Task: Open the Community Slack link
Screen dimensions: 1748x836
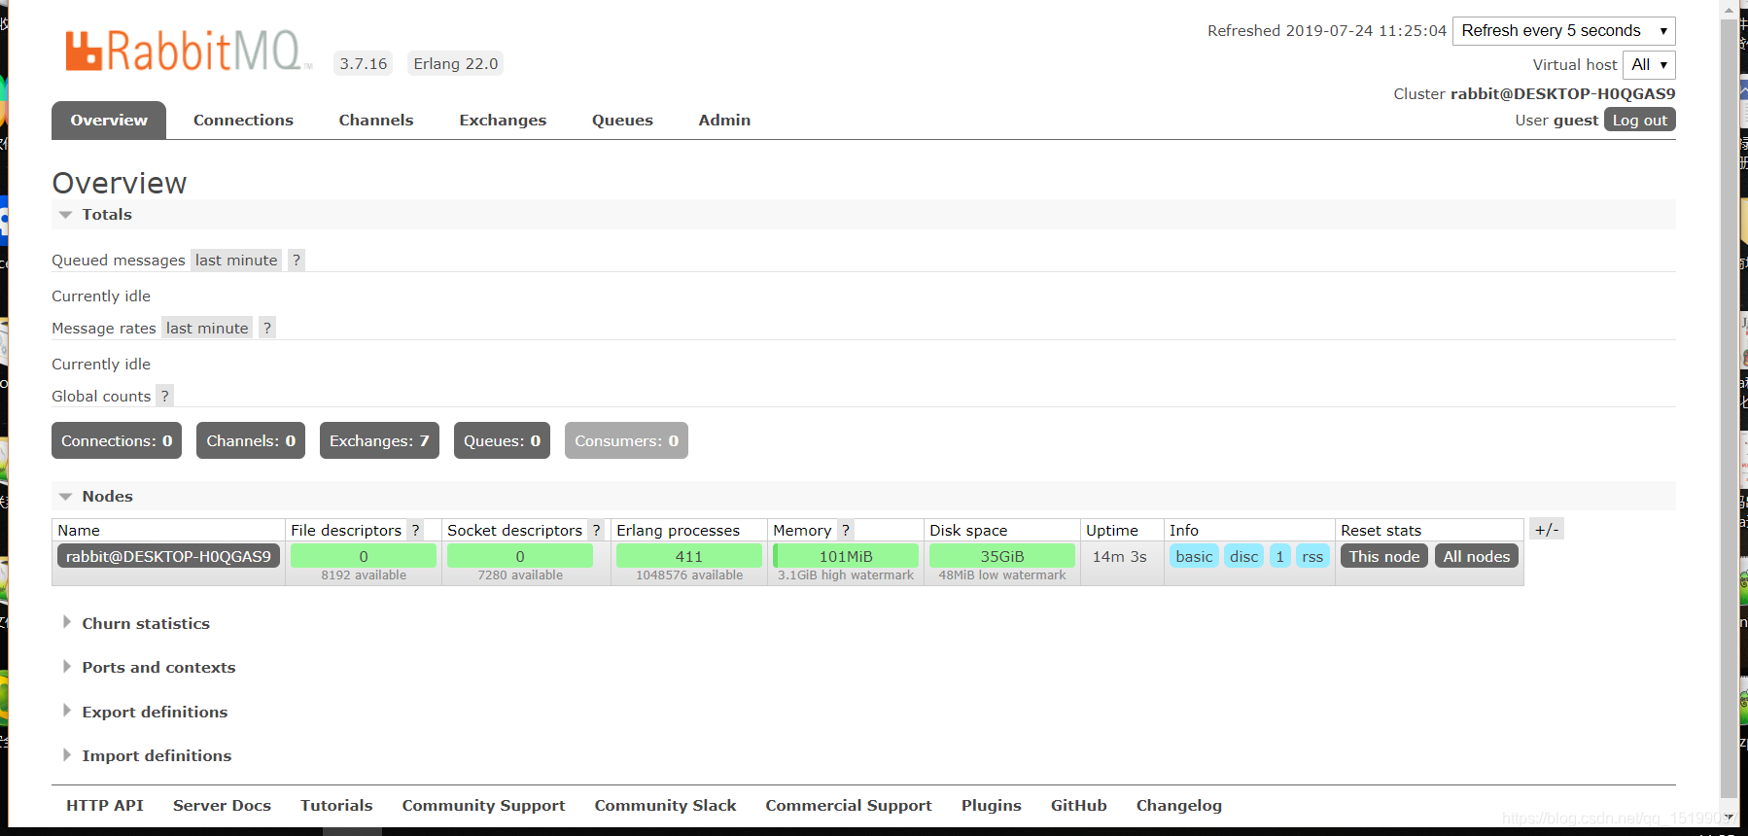Action: (665, 805)
